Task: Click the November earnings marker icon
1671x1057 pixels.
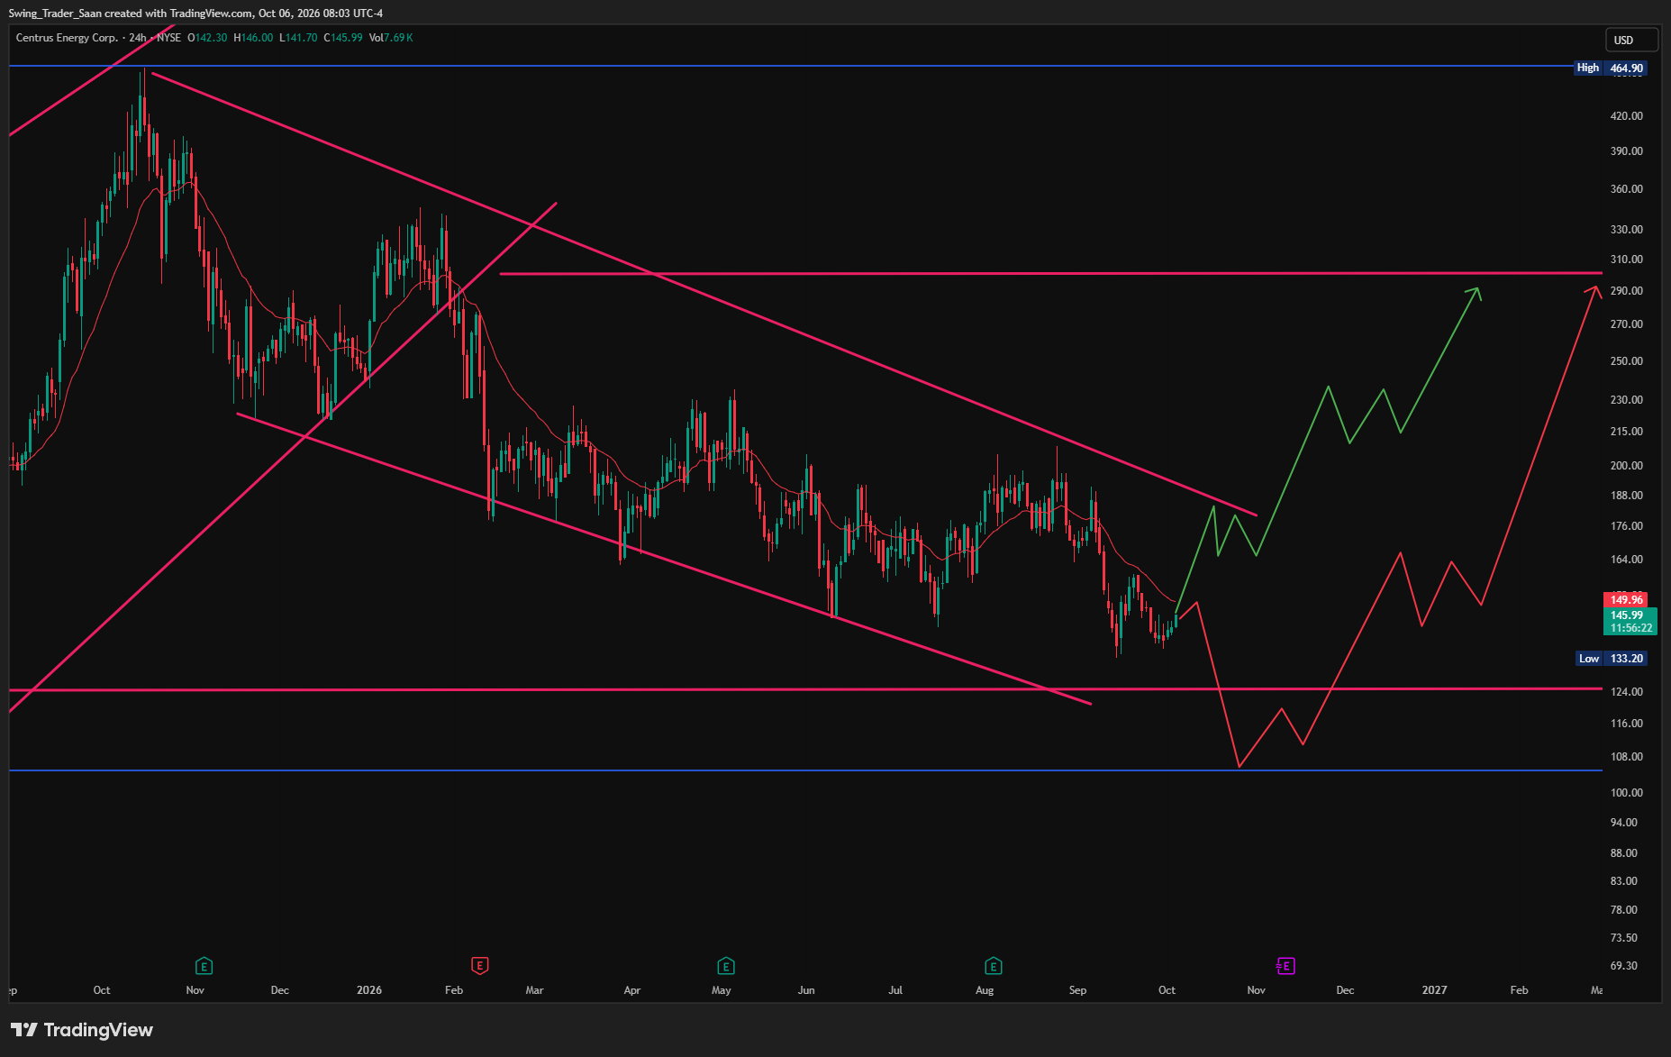Action: tap(204, 966)
